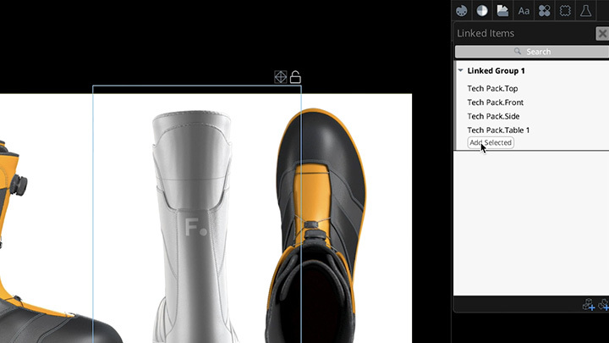Open the color palette panel icon

462,10
